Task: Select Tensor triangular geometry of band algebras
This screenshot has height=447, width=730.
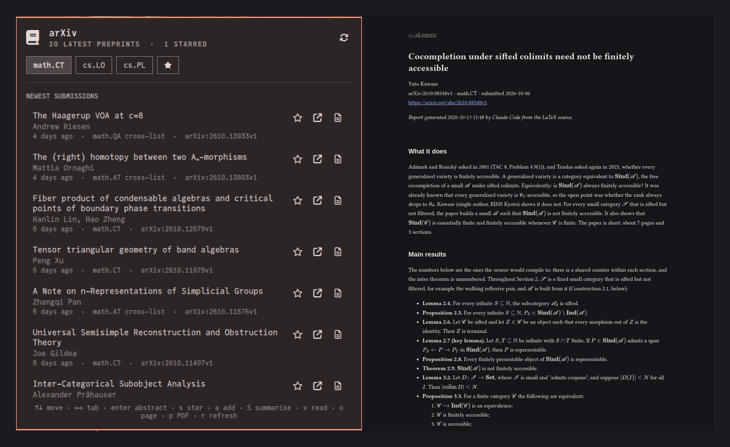Action: pyautogui.click(x=136, y=250)
